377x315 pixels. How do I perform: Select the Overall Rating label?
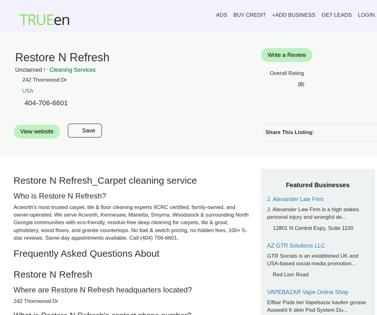[287, 73]
